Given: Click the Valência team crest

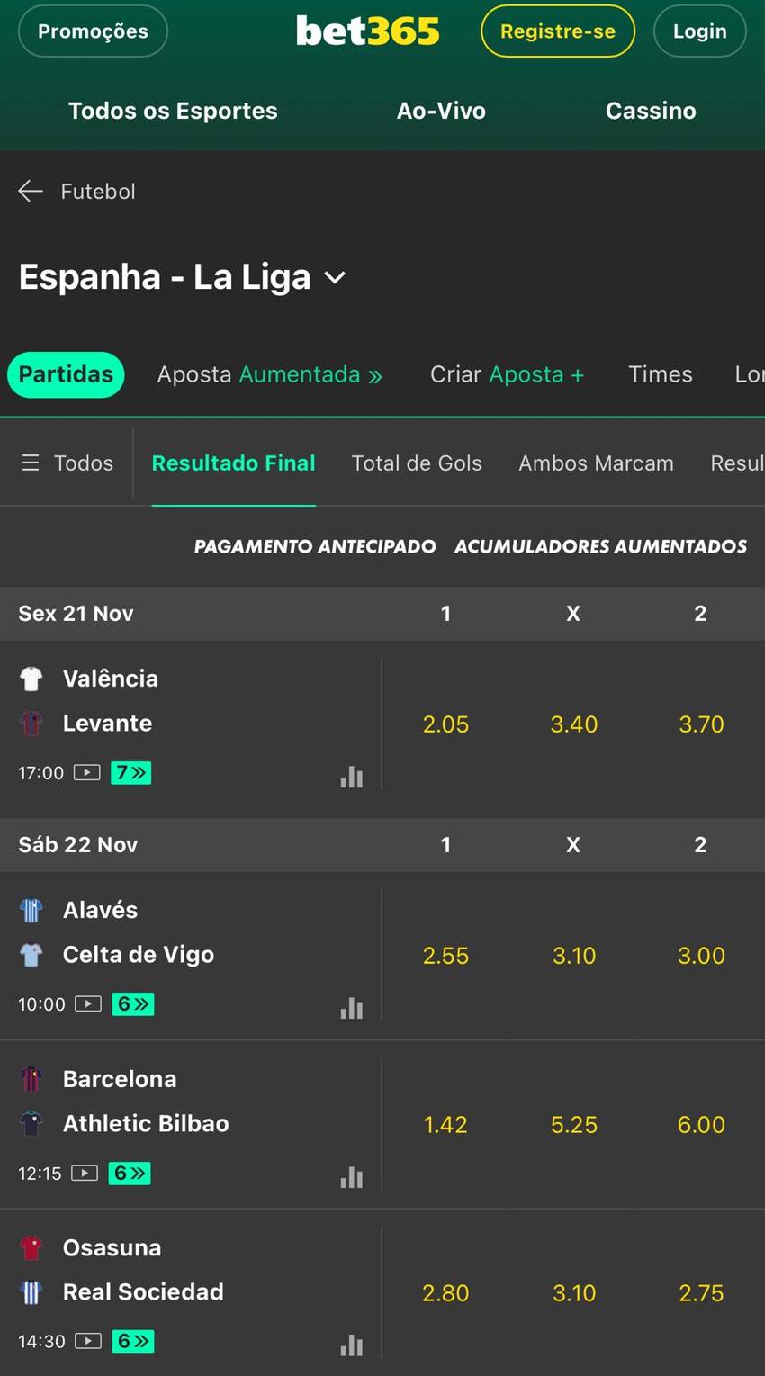Looking at the screenshot, I should [31, 678].
